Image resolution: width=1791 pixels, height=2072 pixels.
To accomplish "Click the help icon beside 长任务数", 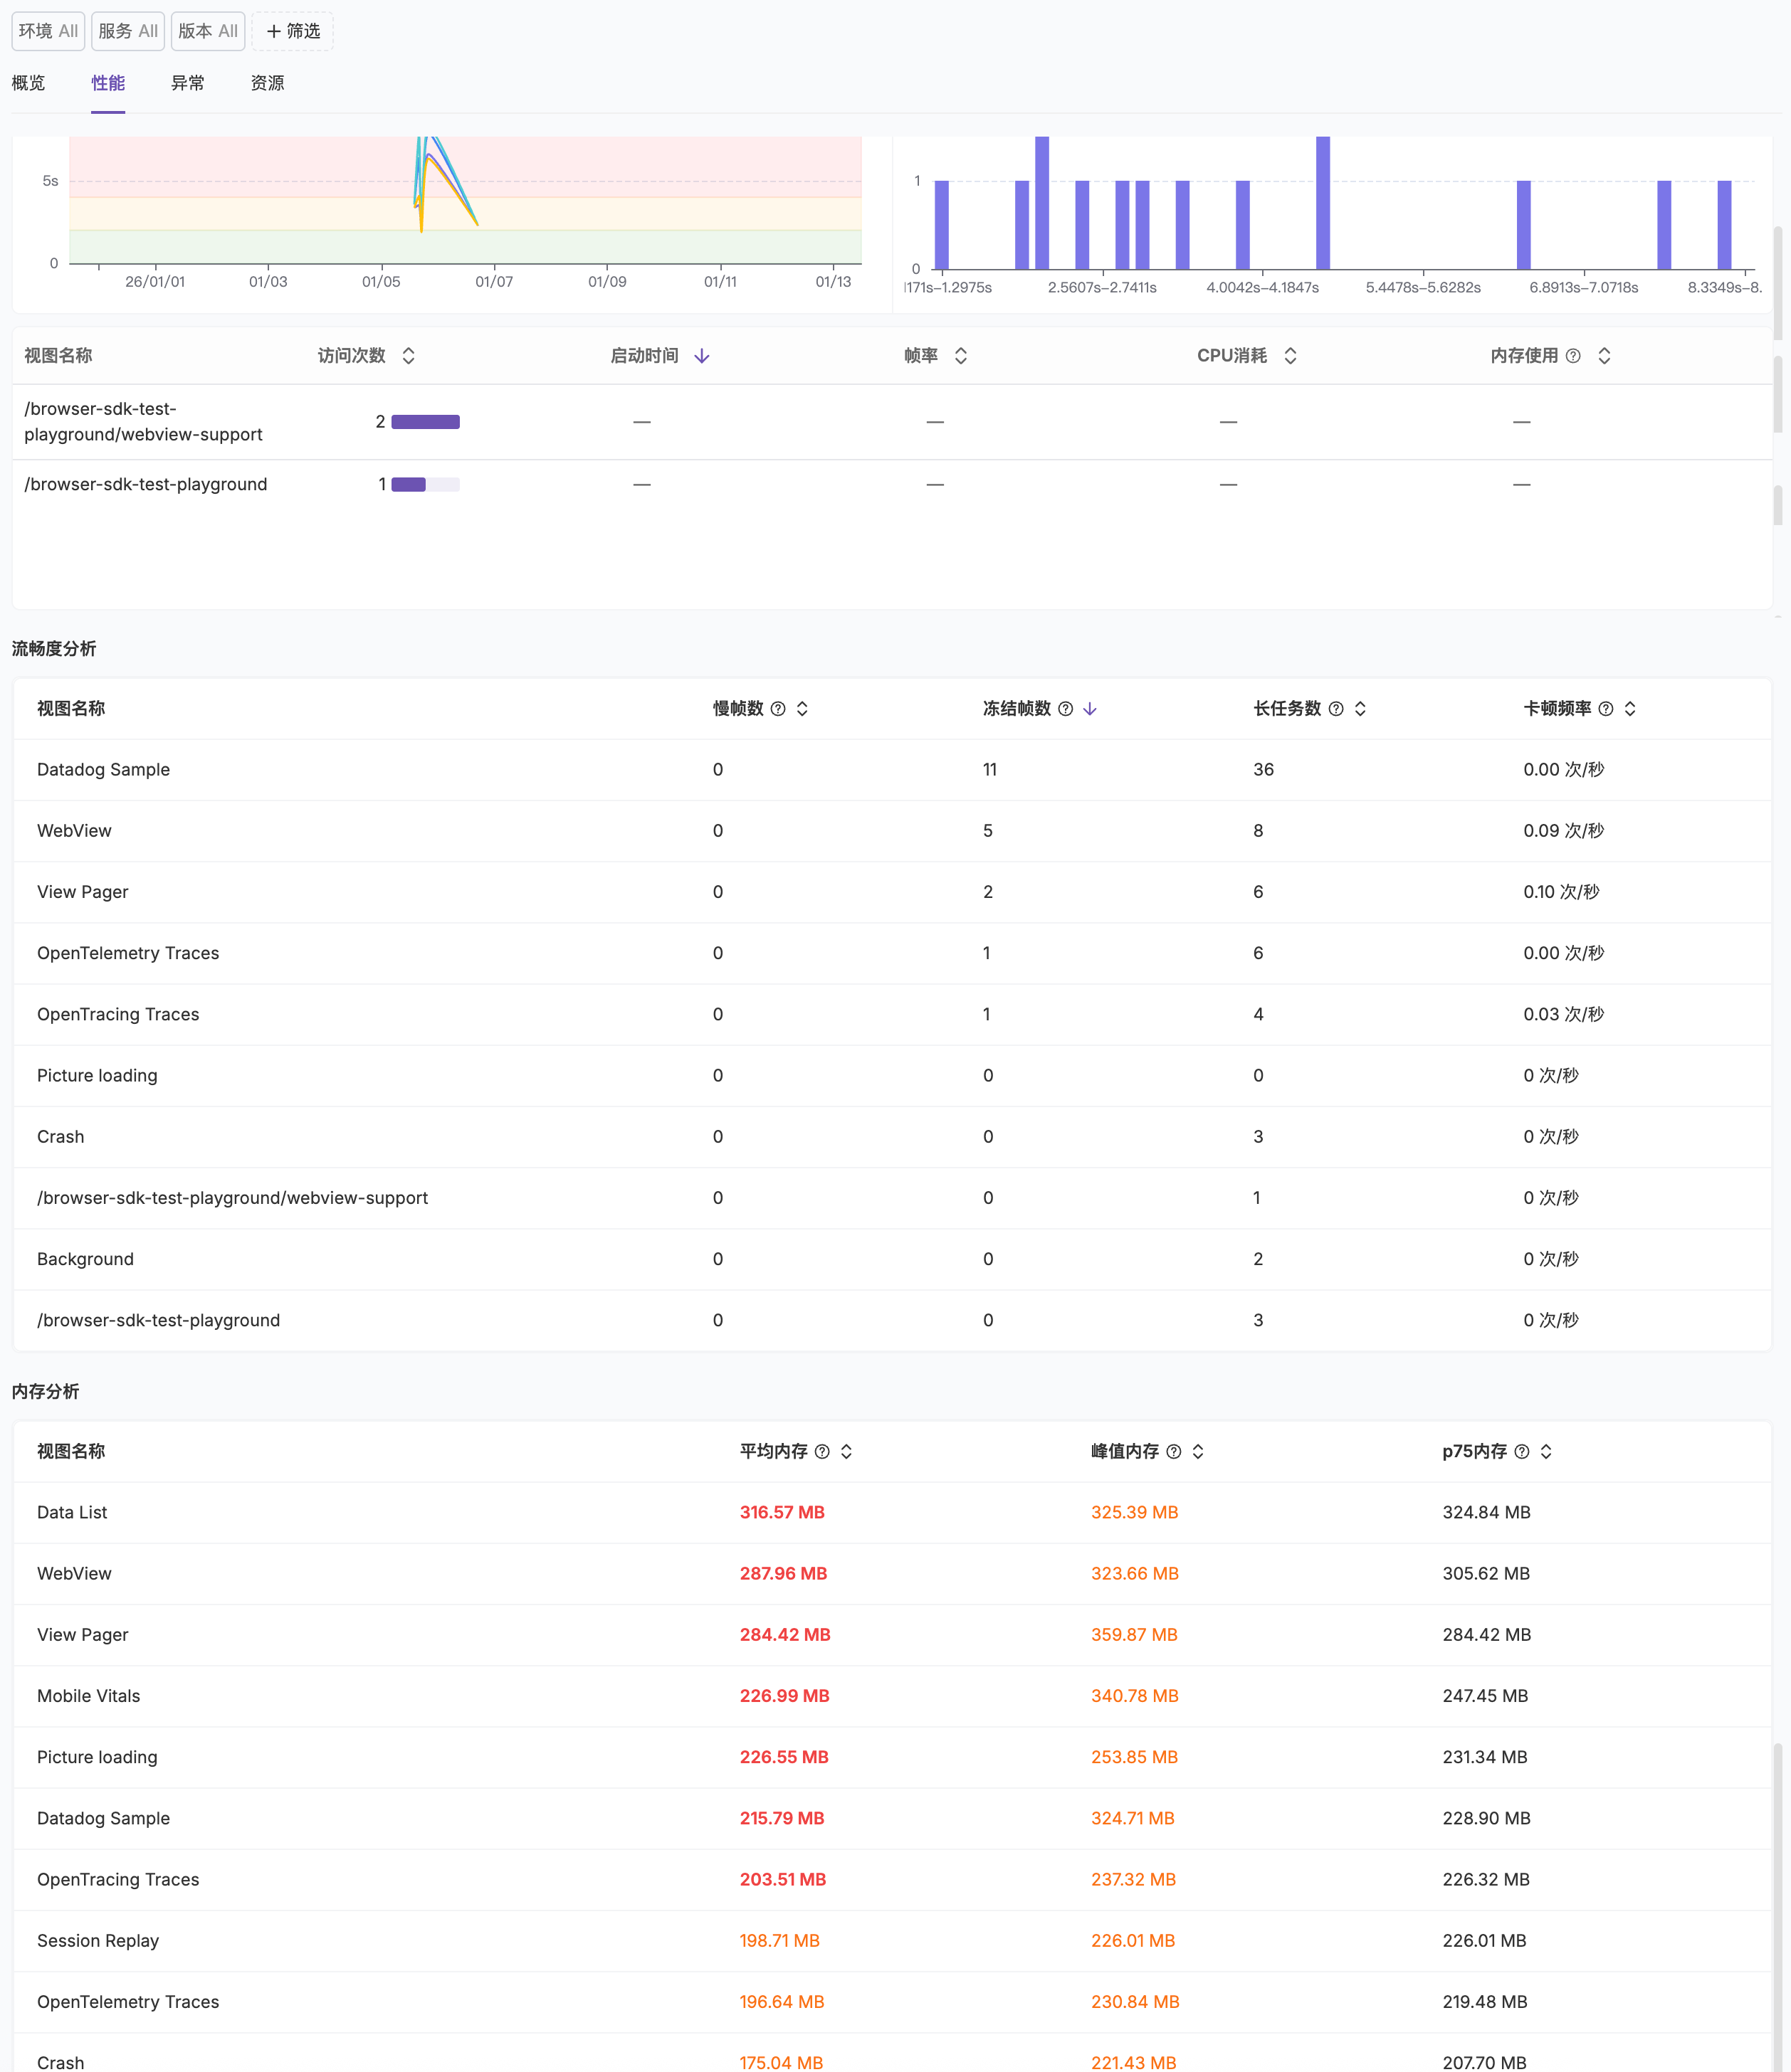I will click(x=1335, y=709).
